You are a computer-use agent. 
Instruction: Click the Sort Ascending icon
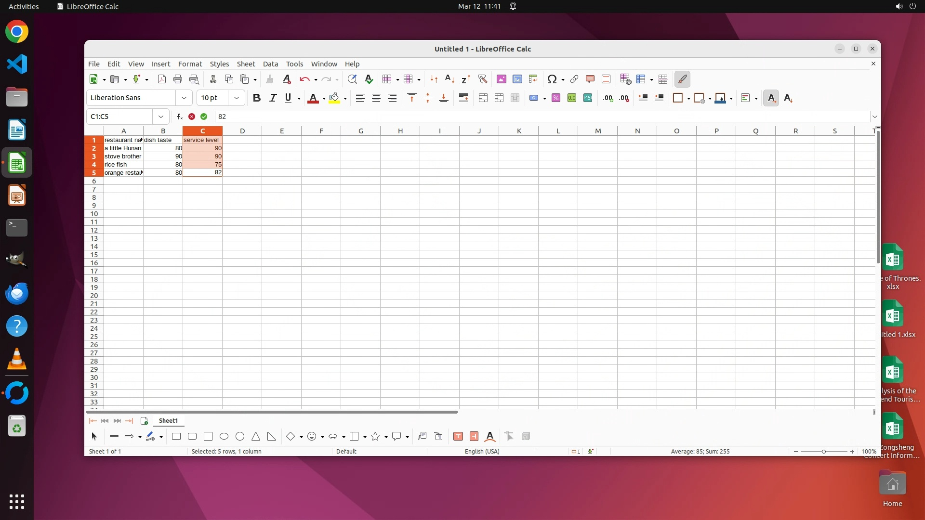[x=449, y=79]
